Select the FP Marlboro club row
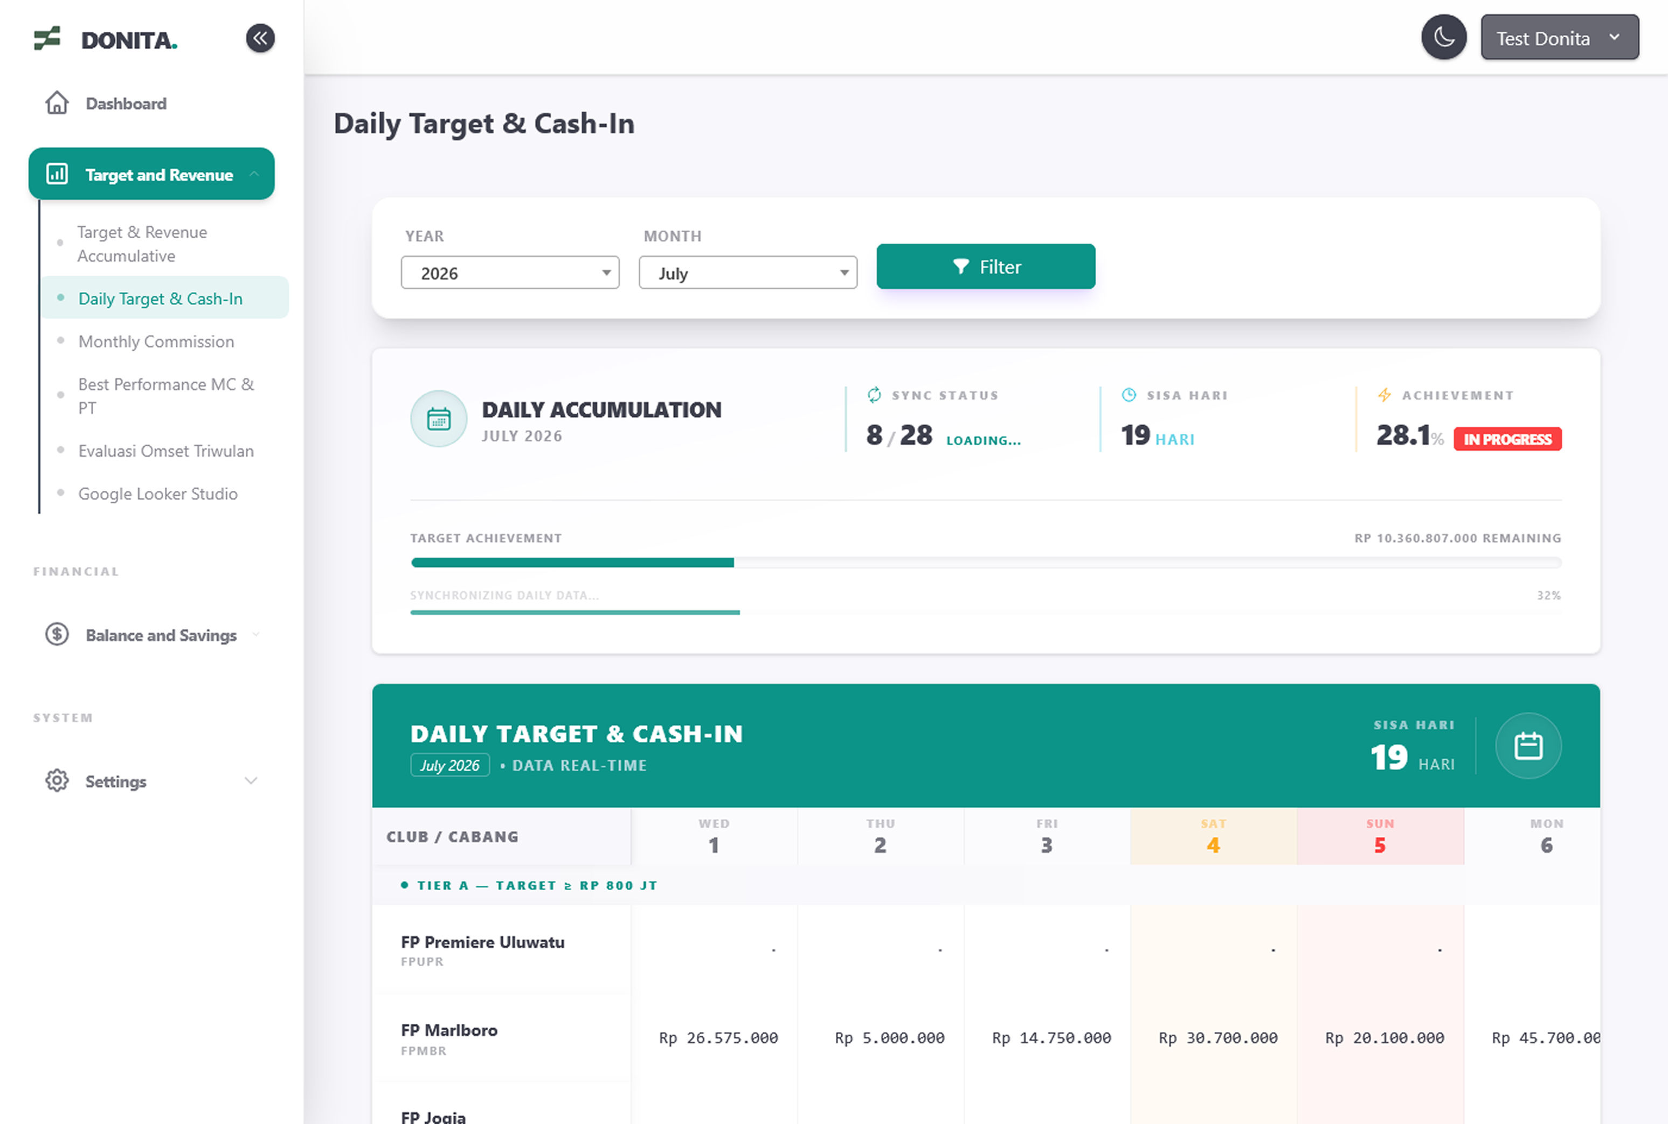The width and height of the screenshot is (1668, 1124). pyautogui.click(x=986, y=1039)
